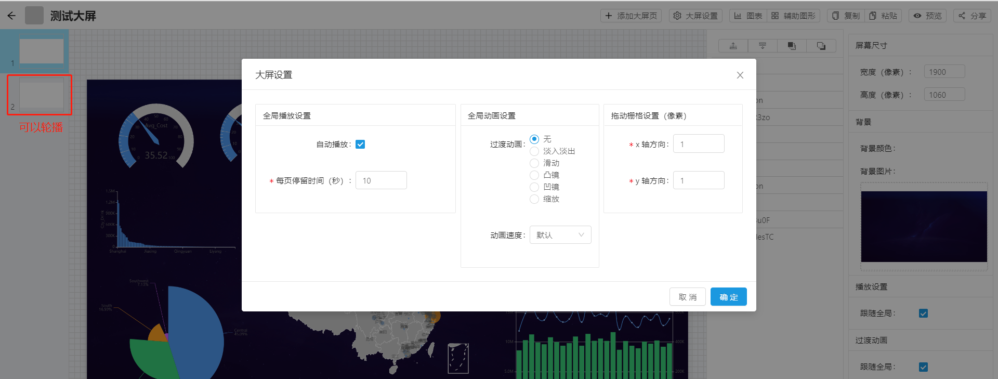Click the bring-to-front layer icon
Screen dimensions: 998x379
pyautogui.click(x=792, y=46)
